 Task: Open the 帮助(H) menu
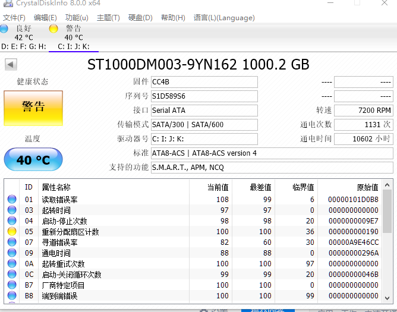pos(173,18)
